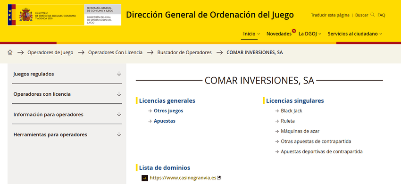
Task: Expand Juegos regulados sidebar section
Action: [x=67, y=74]
